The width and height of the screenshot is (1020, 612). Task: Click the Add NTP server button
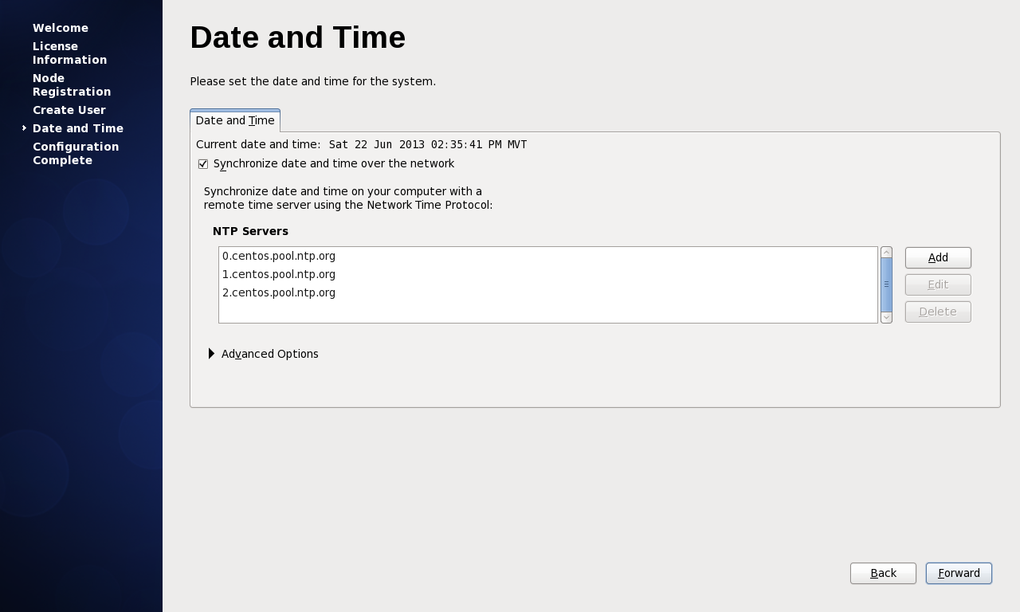click(x=938, y=257)
